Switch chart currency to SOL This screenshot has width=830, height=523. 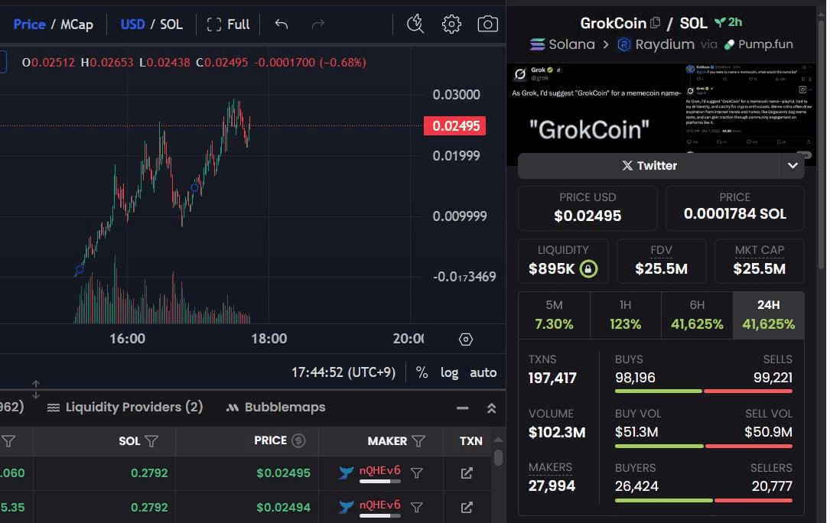[171, 24]
